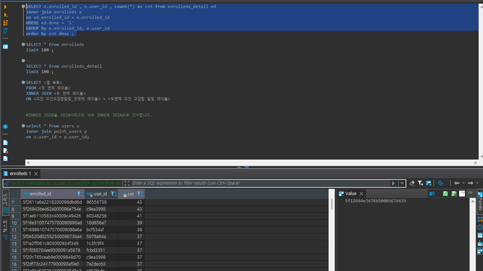The height and width of the screenshot is (271, 483).
Task: Collapse the first SELECT query fold marker
Action: click(x=23, y=7)
